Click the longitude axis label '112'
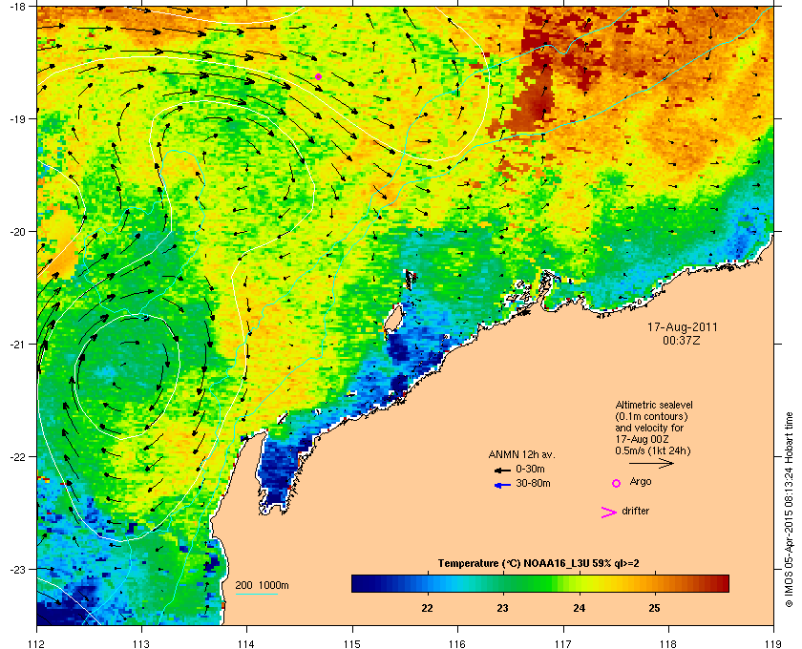Screen dimensions: 802x649 point(37,643)
